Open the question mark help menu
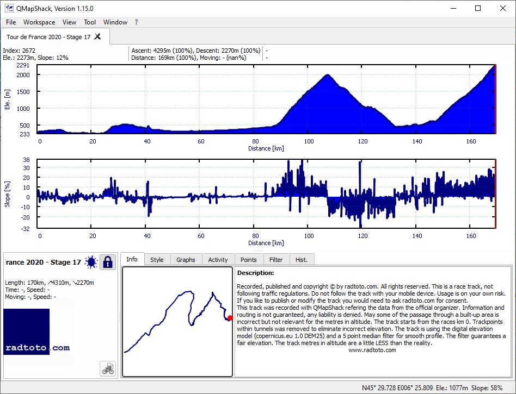The width and height of the screenshot is (516, 394). coord(136,22)
